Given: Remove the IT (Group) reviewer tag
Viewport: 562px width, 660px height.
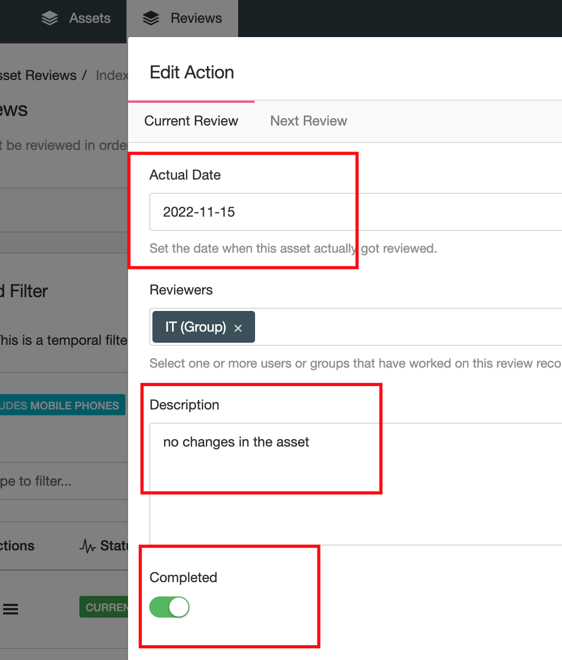Looking at the screenshot, I should [238, 328].
